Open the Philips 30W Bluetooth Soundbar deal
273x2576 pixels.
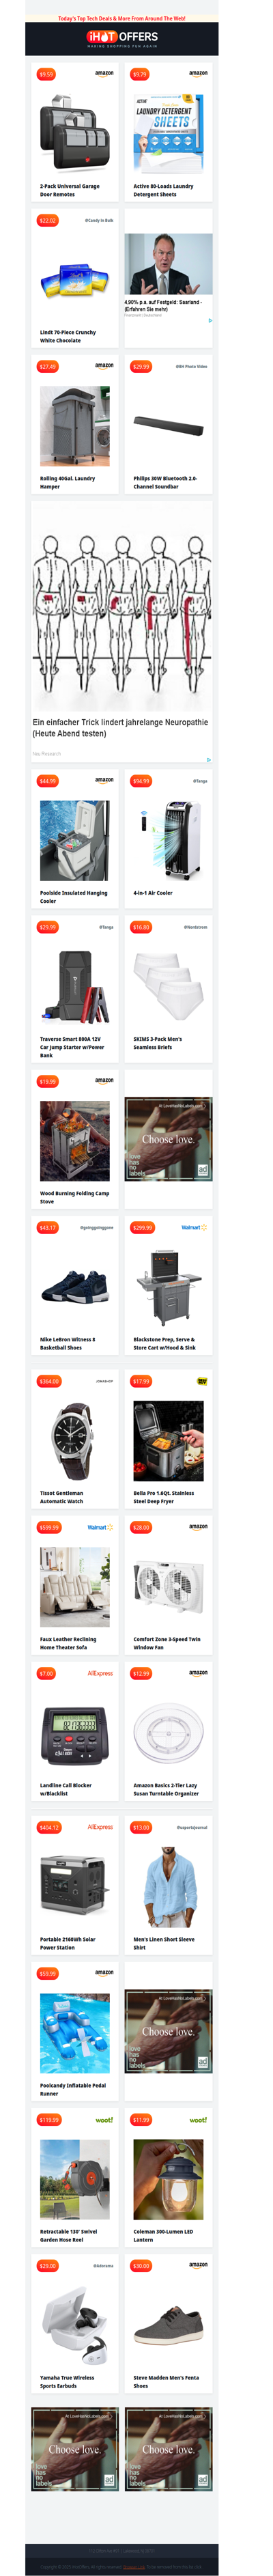point(165,482)
